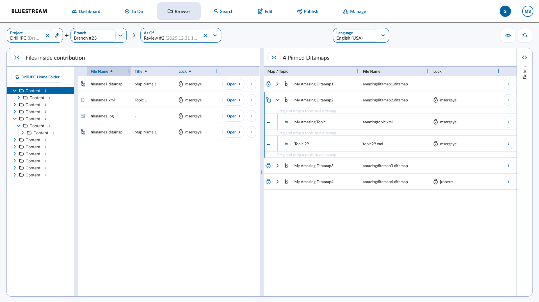
Task: Expand My Amazing Ditamap1 row
Action: 277,84
